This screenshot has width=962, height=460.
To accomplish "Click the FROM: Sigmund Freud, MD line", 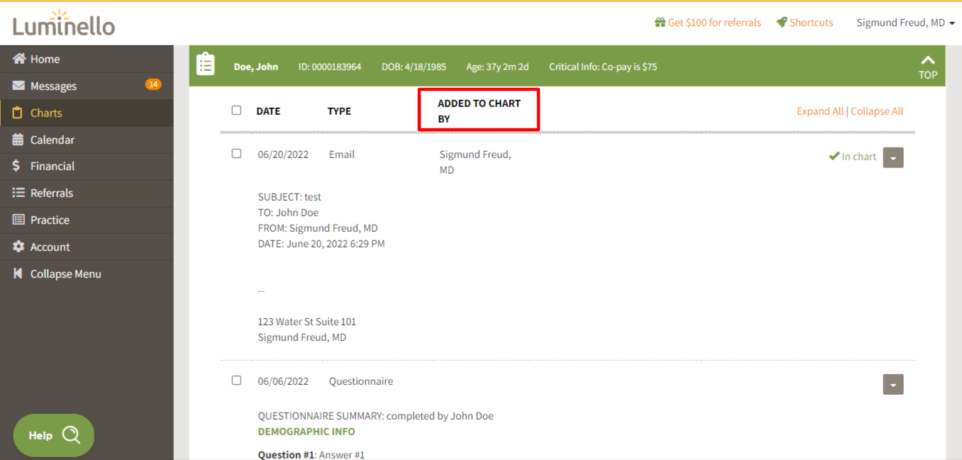I will [318, 228].
